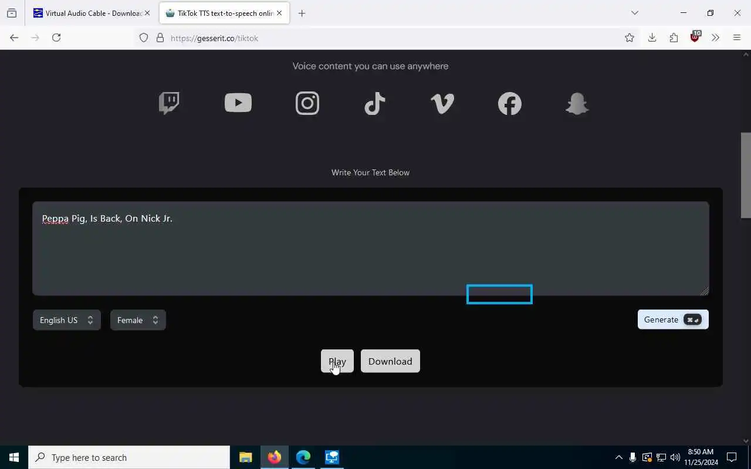Viewport: 751px width, 469px height.
Task: Play the generated speech
Action: pos(337,361)
